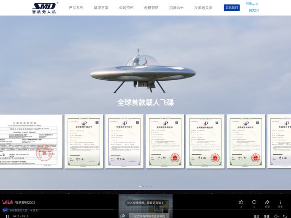This screenshot has width=291, height=218.
Task: Toggle danmaku with the TV icon
Action: click(x=122, y=216)
